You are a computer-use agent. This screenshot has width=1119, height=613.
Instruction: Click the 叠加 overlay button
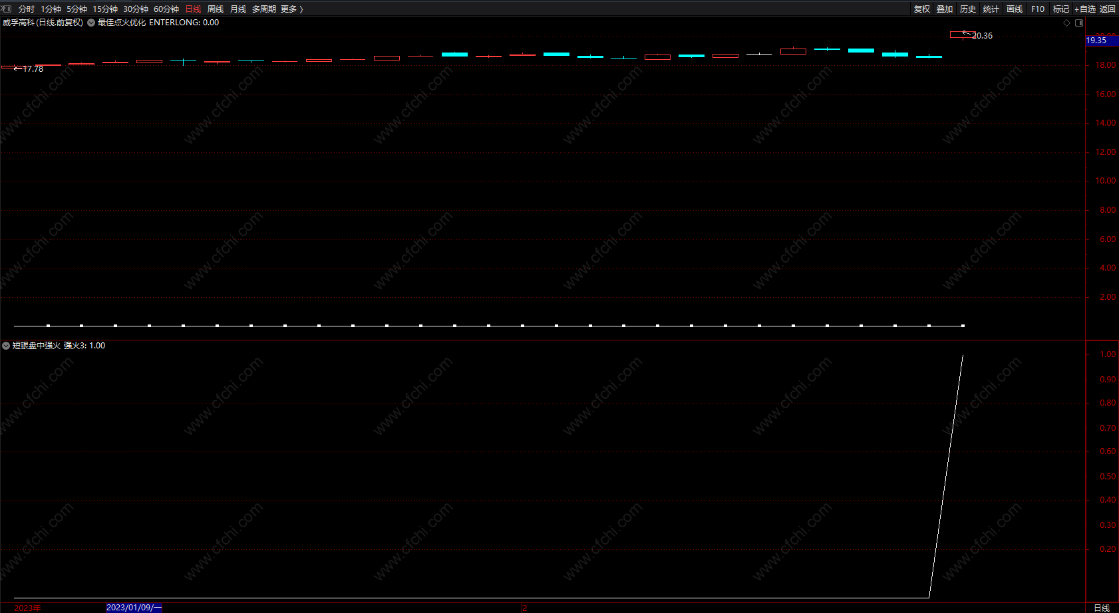[x=945, y=9]
